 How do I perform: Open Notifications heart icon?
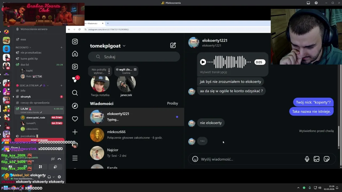75,119
